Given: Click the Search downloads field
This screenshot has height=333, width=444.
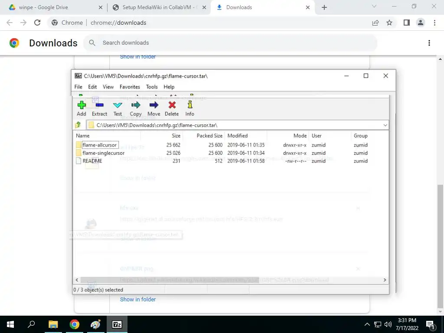Looking at the screenshot, I should (231, 43).
